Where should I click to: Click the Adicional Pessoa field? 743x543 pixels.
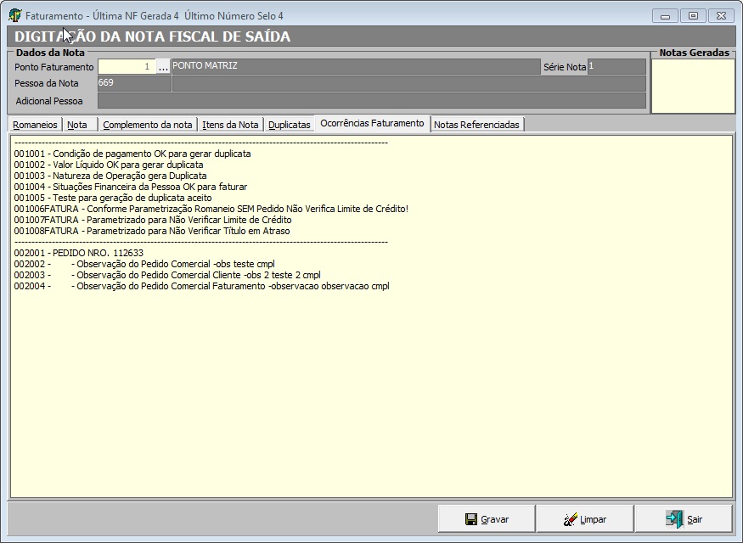[x=371, y=101]
